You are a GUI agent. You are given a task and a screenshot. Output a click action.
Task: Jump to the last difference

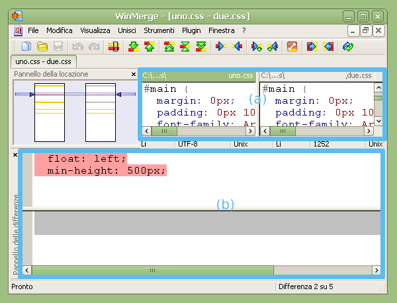pos(201,46)
